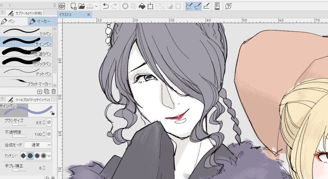Image resolution: width=328 pixels, height=179 pixels.
Task: Delete sub tool with trash icon
Action: point(53,92)
